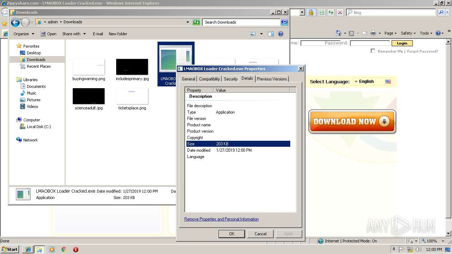Open the Organize dropdown menu

click(x=24, y=34)
